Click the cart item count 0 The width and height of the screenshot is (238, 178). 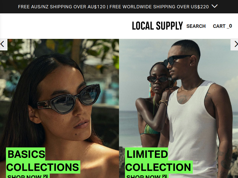tap(230, 26)
